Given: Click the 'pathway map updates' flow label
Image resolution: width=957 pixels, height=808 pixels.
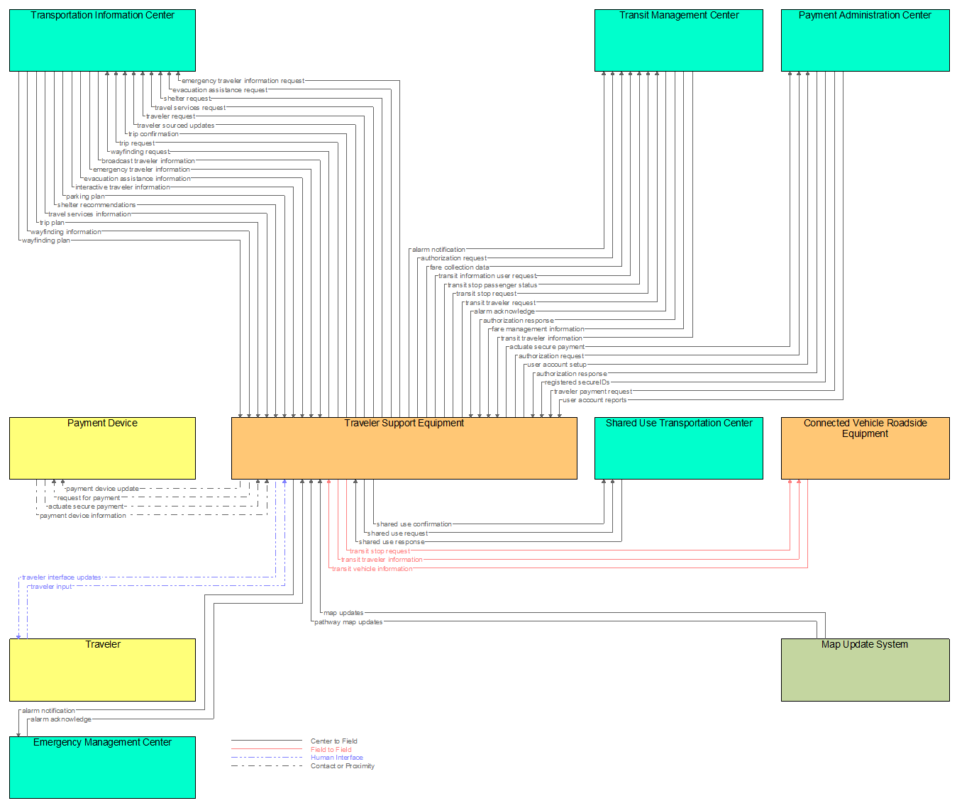Looking at the screenshot, I should [348, 622].
